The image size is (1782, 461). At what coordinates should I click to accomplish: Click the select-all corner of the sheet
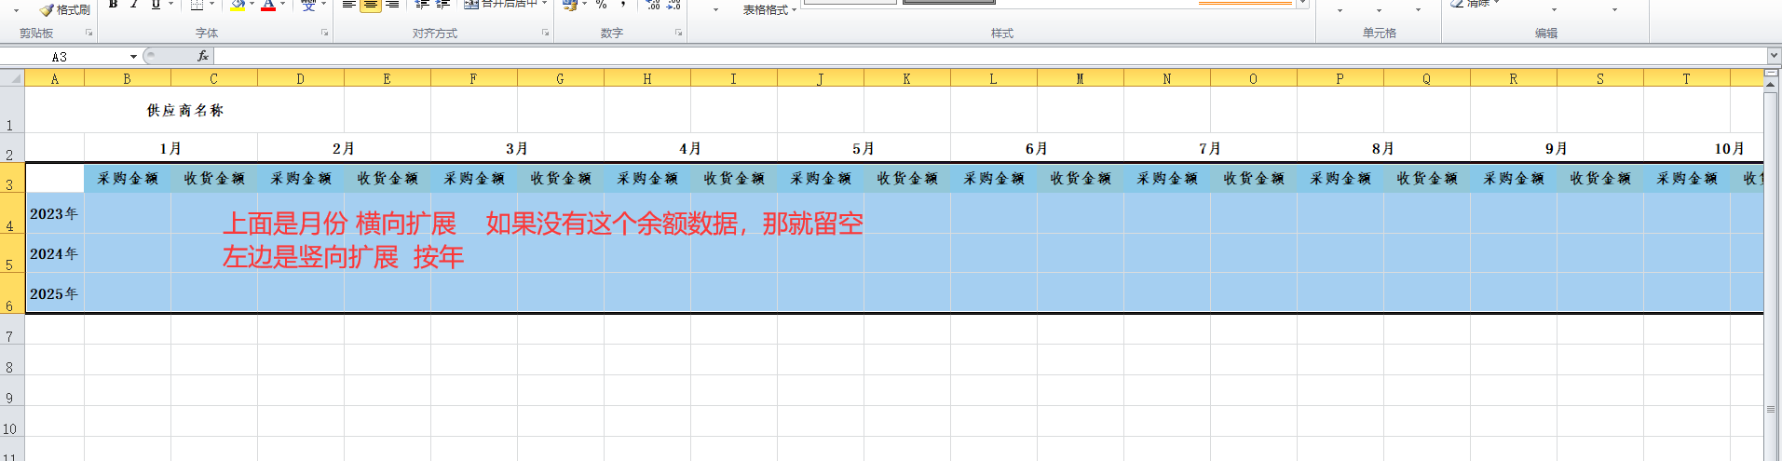pos(12,79)
